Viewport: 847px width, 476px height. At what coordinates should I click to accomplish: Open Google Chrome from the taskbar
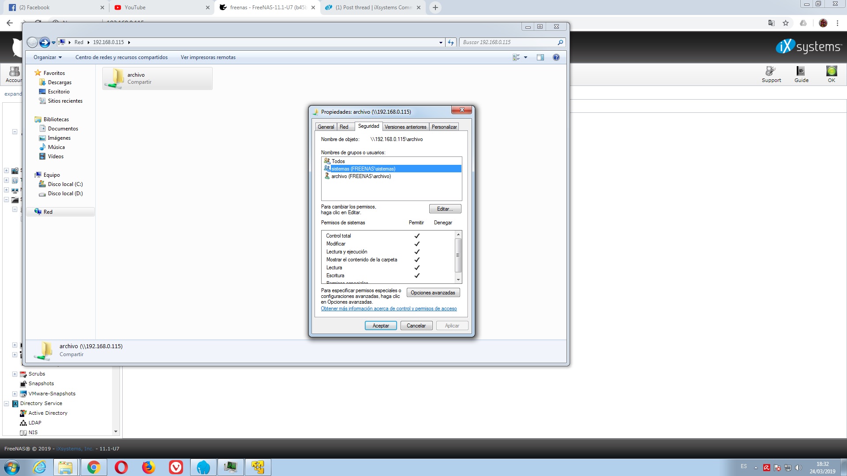94,467
